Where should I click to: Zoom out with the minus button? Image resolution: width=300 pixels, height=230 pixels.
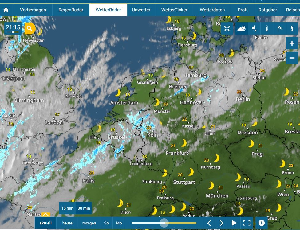(x=292, y=58)
